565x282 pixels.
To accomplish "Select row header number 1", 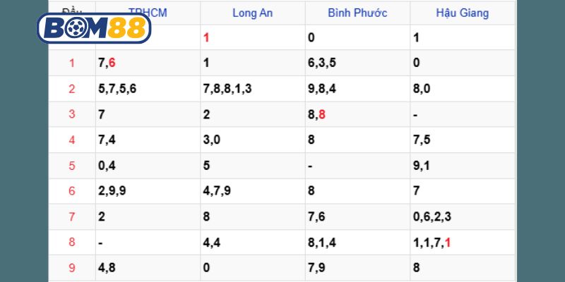I will 71,63.
